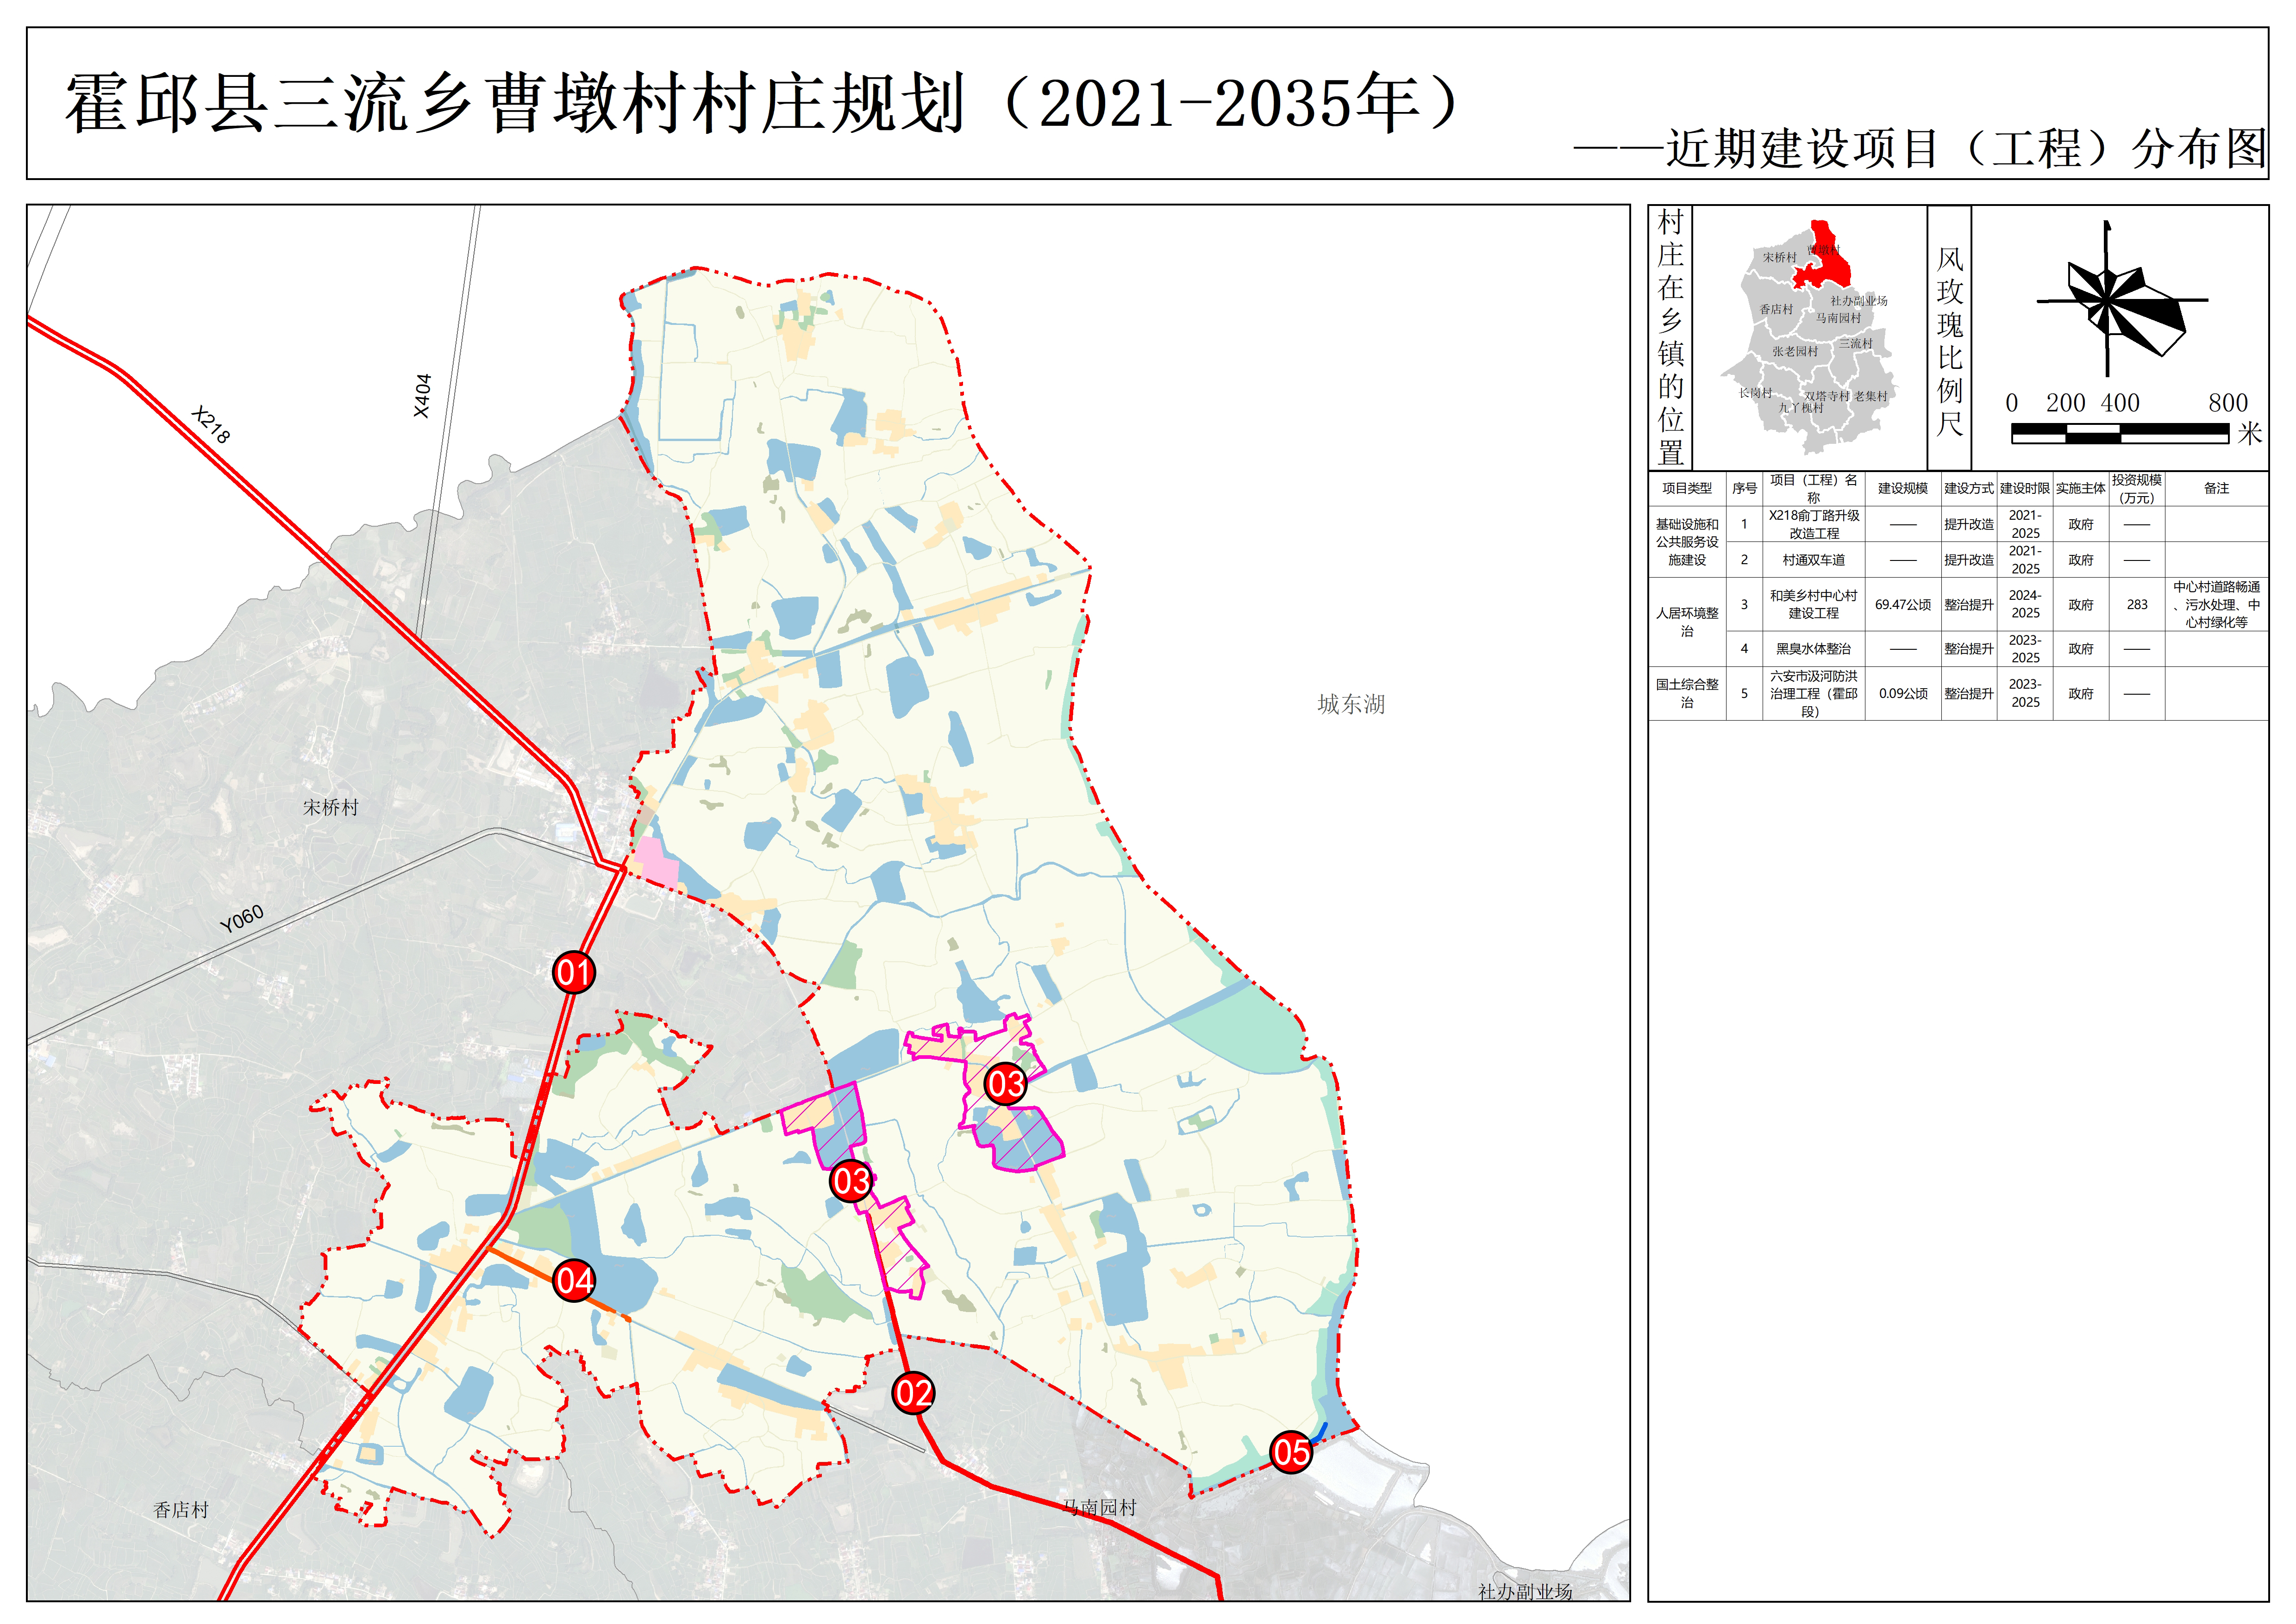Viewport: 2296px width, 1624px height.
Task: Click the 城东湖 lake label
Action: (x=1351, y=704)
